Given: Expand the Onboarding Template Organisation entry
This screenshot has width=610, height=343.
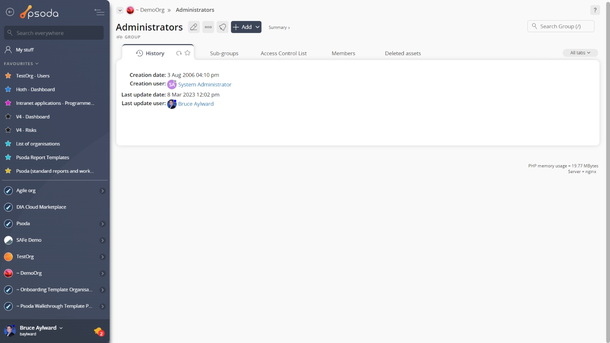Looking at the screenshot, I should [x=102, y=290].
